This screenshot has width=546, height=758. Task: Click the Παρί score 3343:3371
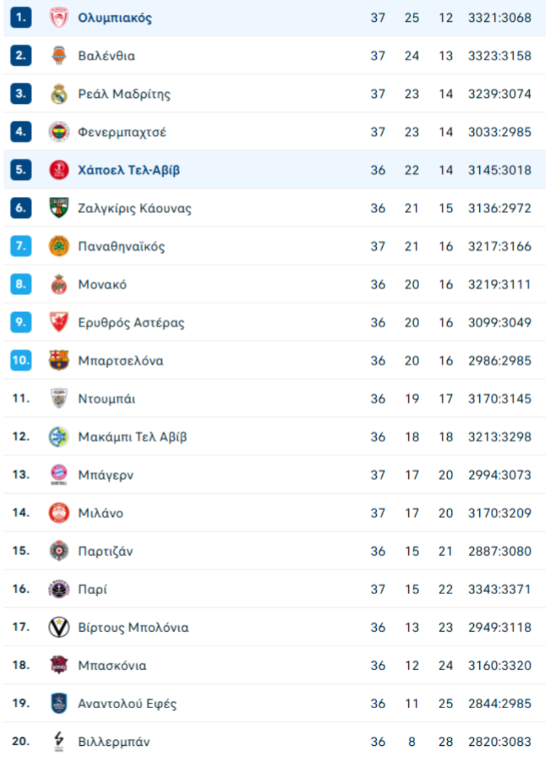499,589
